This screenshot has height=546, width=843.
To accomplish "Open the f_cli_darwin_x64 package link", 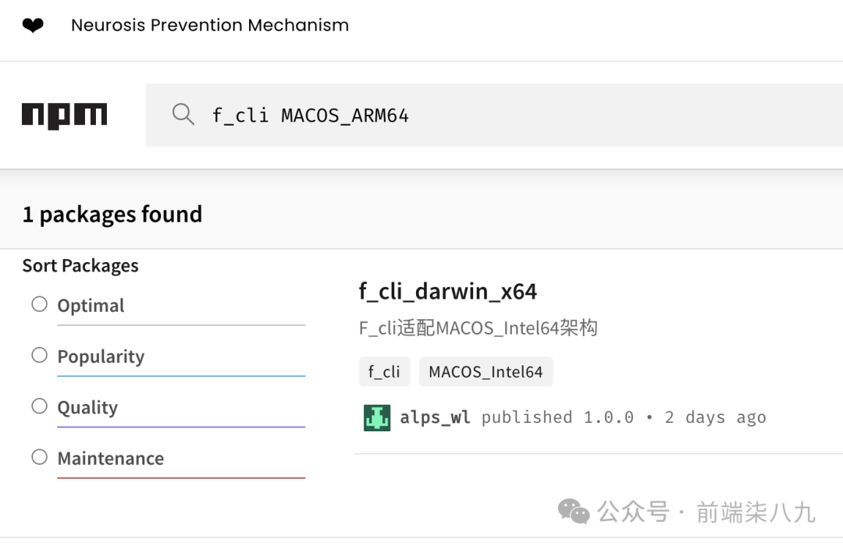I will 448,292.
